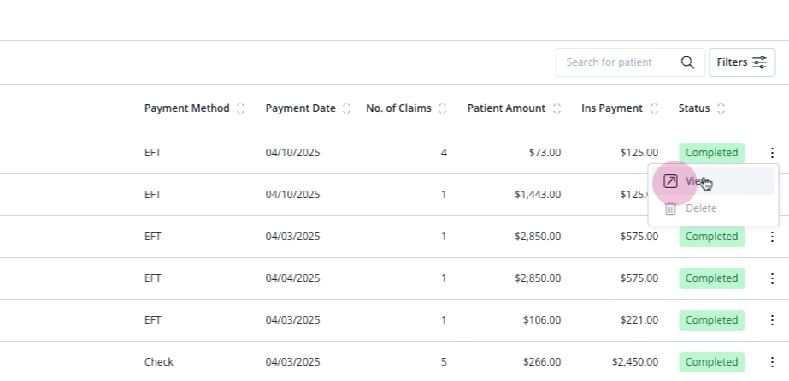Click the Completed badge on Check row
Image resolution: width=789 pixels, height=381 pixels.
point(711,362)
